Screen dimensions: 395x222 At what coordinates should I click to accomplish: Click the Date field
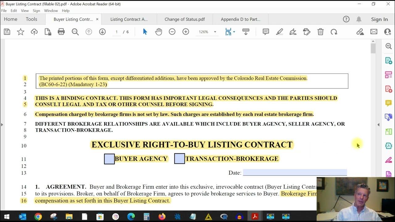(x=295, y=172)
